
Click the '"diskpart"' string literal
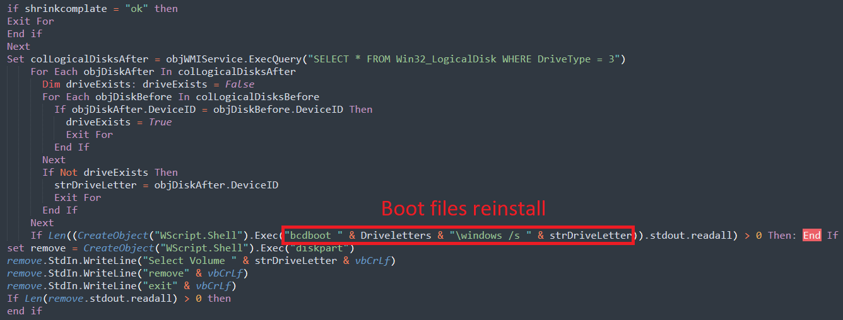point(322,248)
